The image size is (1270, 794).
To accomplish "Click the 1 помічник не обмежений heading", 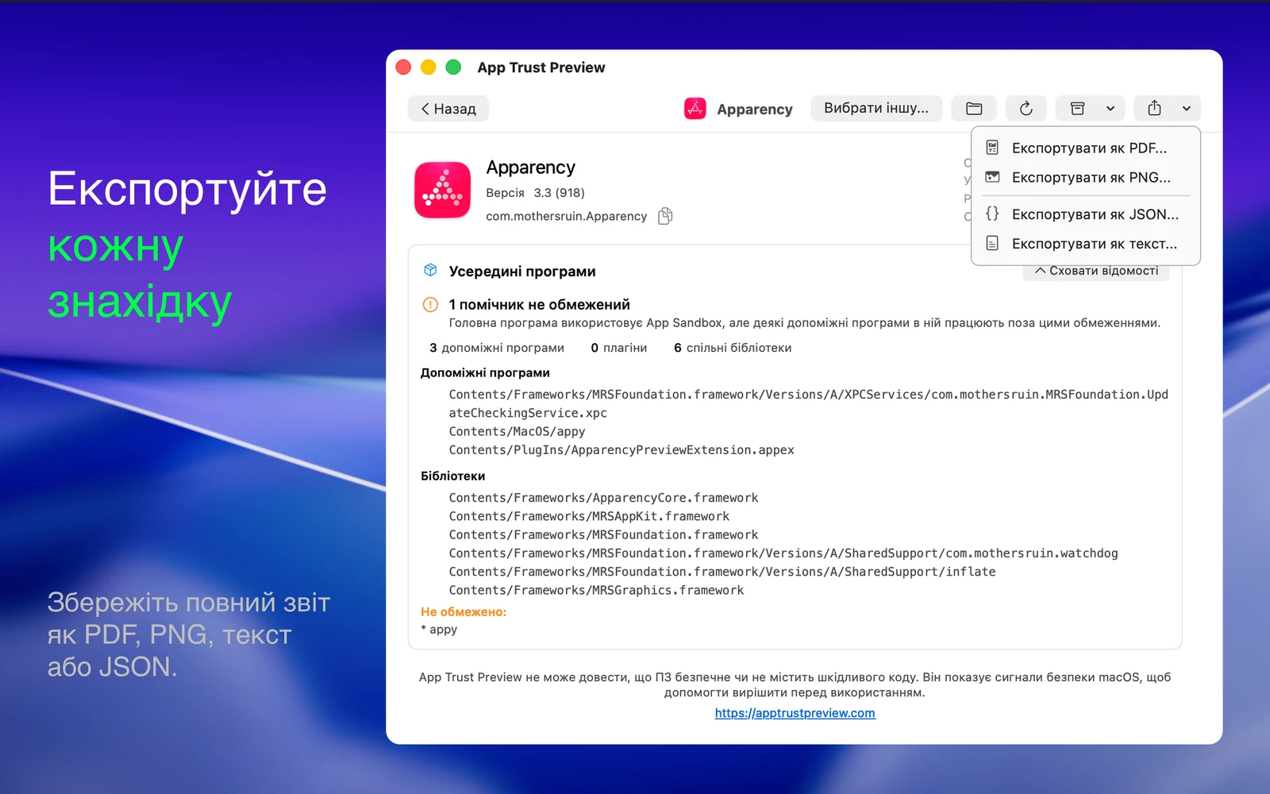I will coord(539,304).
